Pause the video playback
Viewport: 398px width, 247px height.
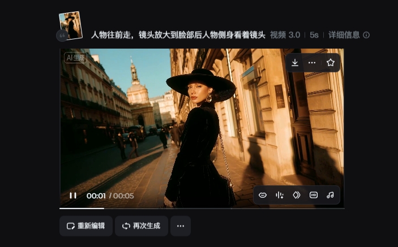coord(73,196)
